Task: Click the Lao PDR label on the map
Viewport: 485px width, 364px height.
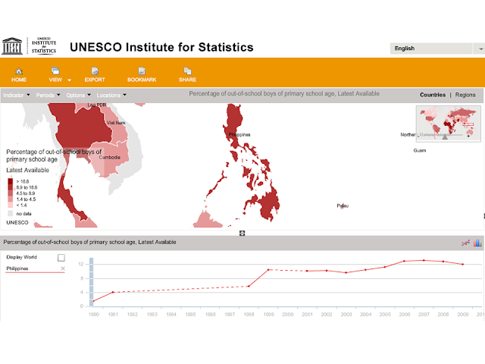Action: coord(96,105)
